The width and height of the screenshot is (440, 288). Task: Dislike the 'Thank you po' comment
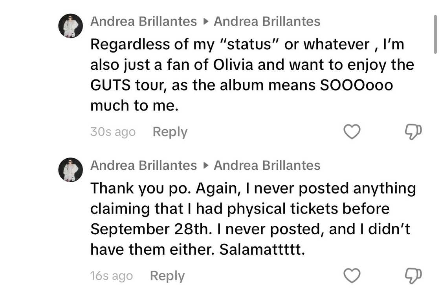click(412, 276)
